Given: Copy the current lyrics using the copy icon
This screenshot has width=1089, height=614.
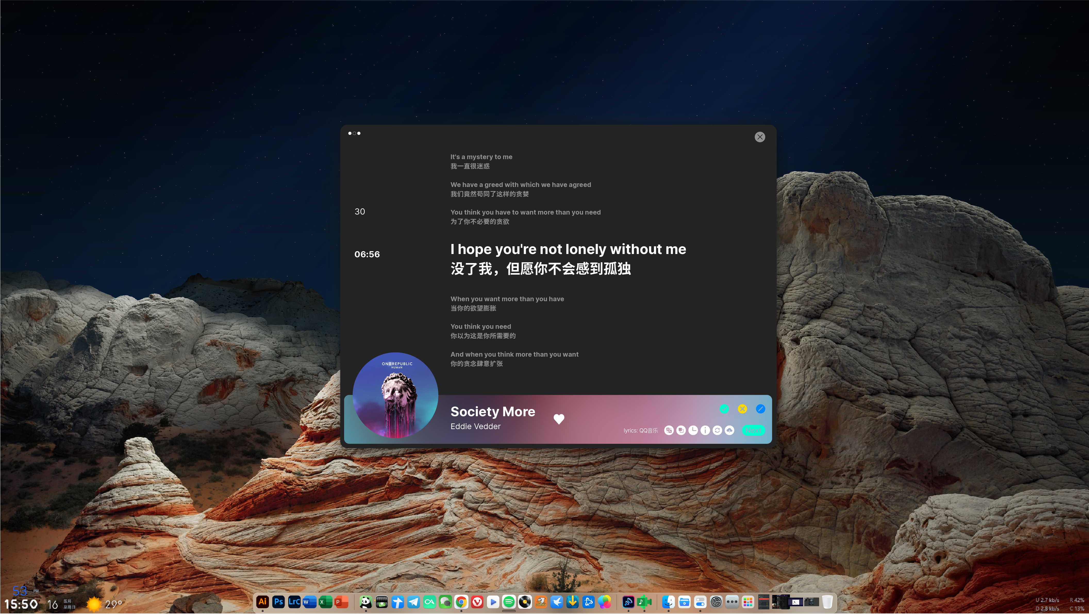Looking at the screenshot, I should pos(681,430).
